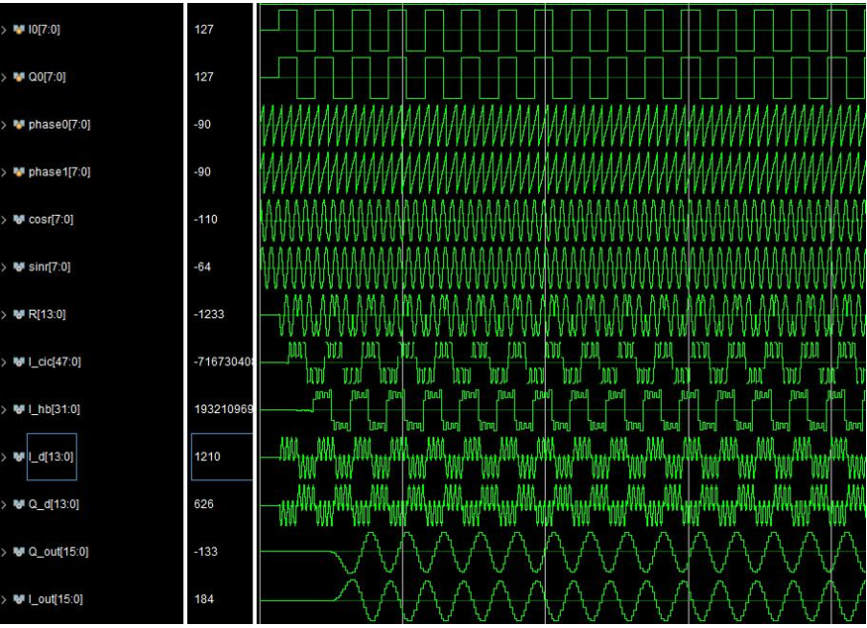Select the I_out[15:0] signal name
The height and width of the screenshot is (628, 867).
[x=55, y=600]
